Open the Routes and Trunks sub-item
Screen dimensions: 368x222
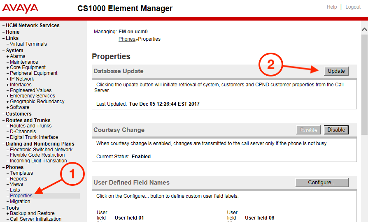pyautogui.click(x=31, y=126)
